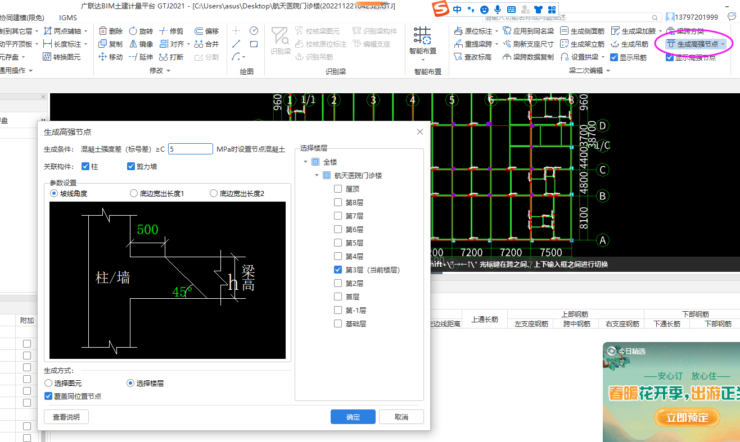This screenshot has height=442, width=740.
Task: Open the 重提梁跨 dropdown arrow
Action: tap(497, 44)
